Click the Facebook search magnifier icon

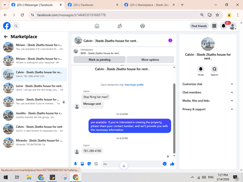16,26
